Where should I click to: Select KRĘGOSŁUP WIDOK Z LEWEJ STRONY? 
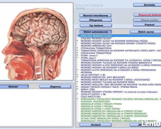point(101,109)
